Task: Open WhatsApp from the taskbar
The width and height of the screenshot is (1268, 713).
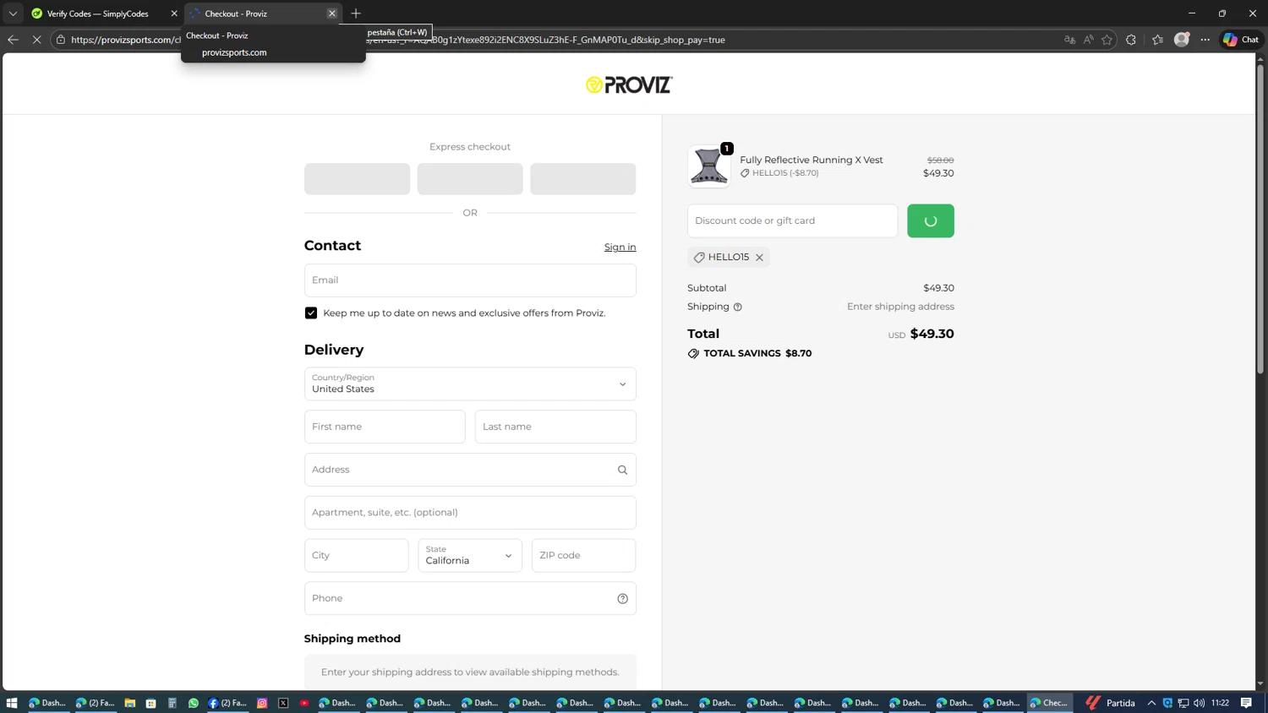Action: pyautogui.click(x=194, y=703)
